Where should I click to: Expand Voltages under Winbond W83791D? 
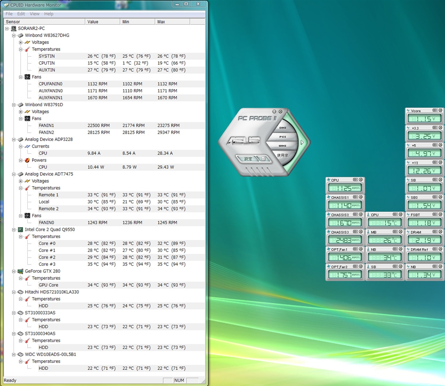(20, 112)
